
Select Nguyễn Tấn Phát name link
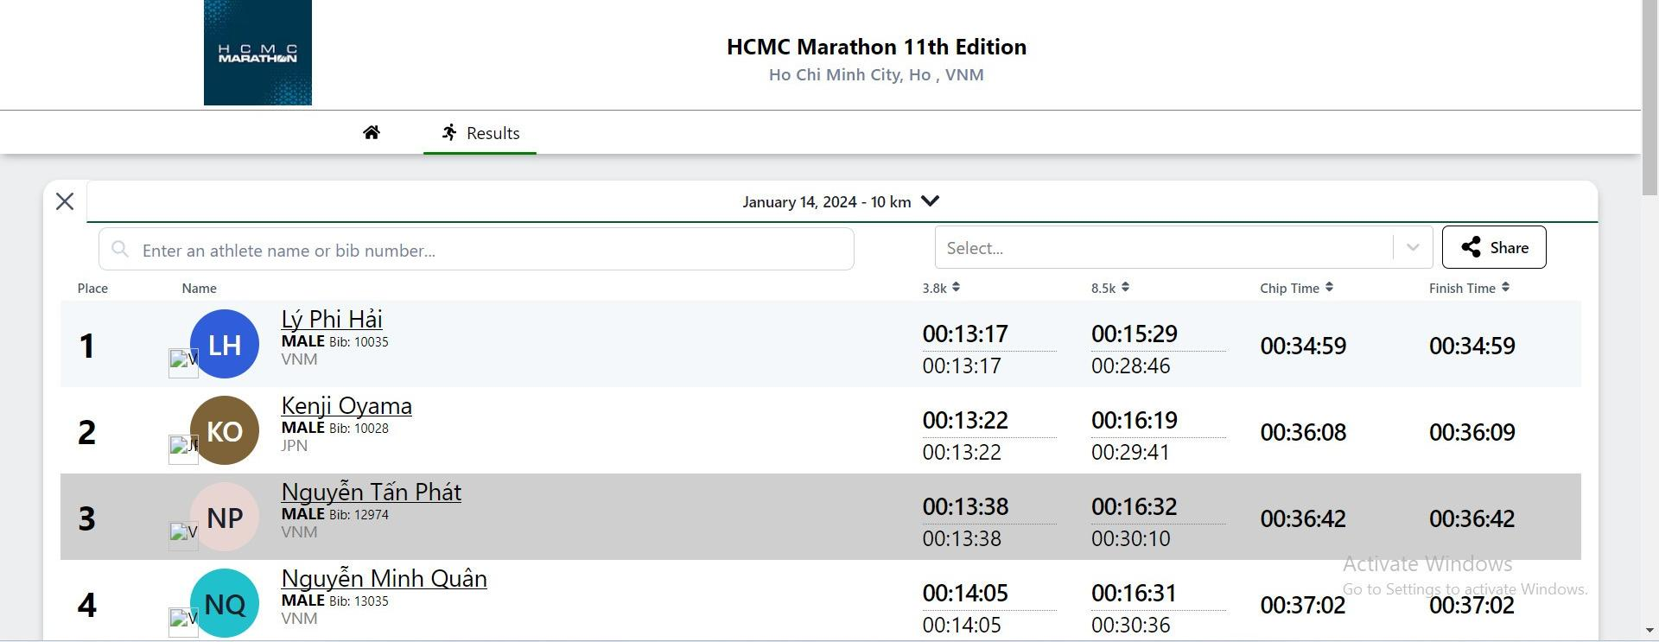pos(371,492)
